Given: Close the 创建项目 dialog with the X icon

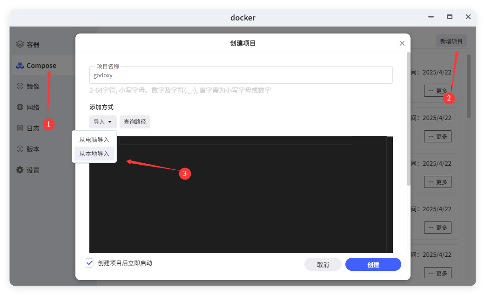Looking at the screenshot, I should [x=402, y=43].
